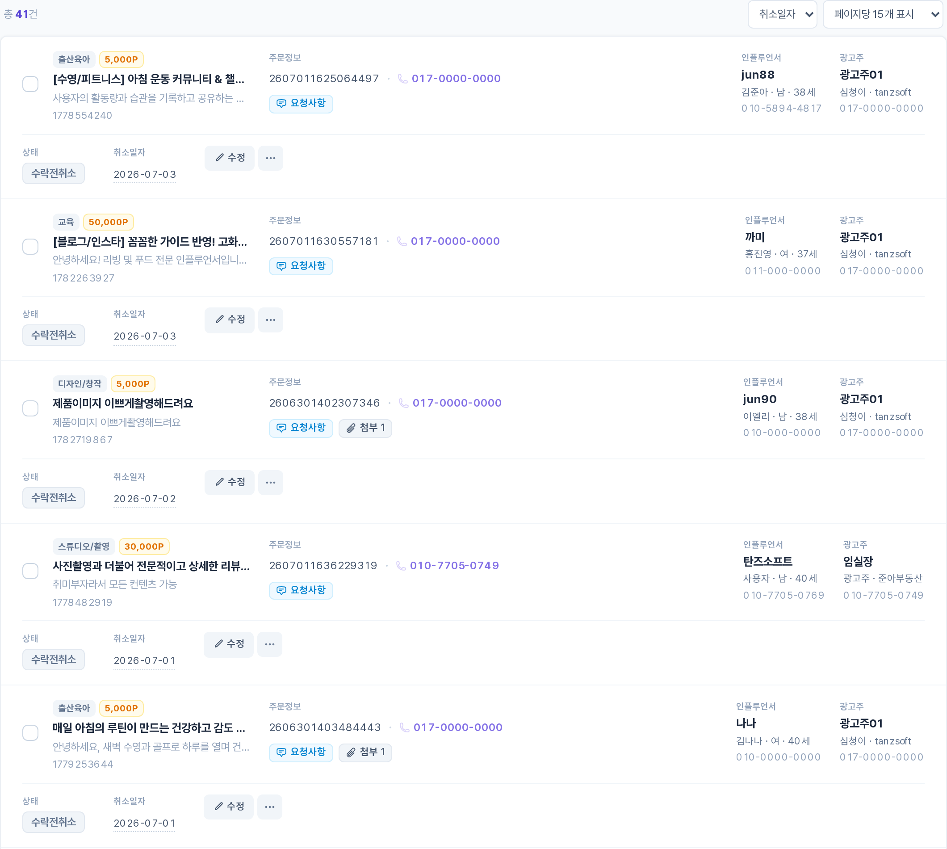The image size is (947, 849).
Task: Click the 50,000P points badge
Action: (108, 222)
